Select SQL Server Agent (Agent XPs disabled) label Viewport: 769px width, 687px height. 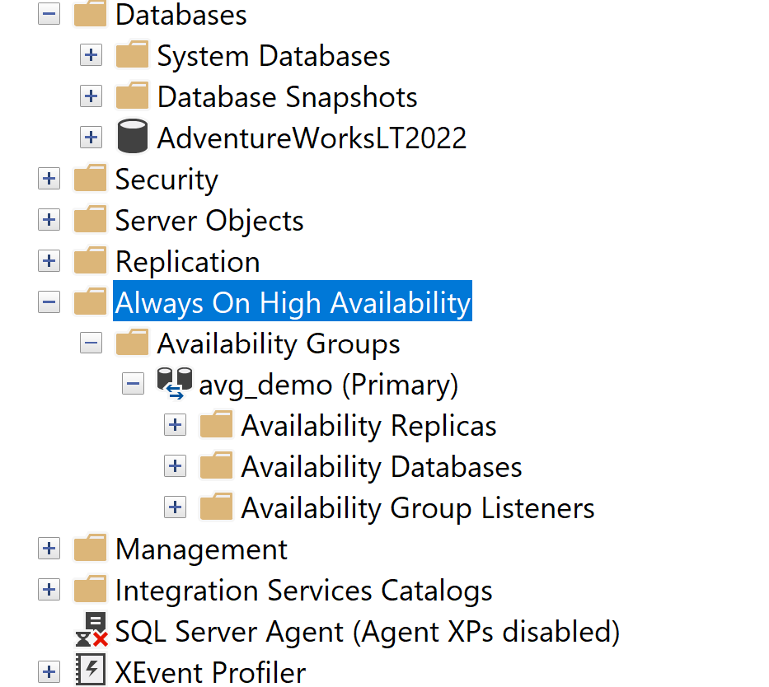[368, 632]
